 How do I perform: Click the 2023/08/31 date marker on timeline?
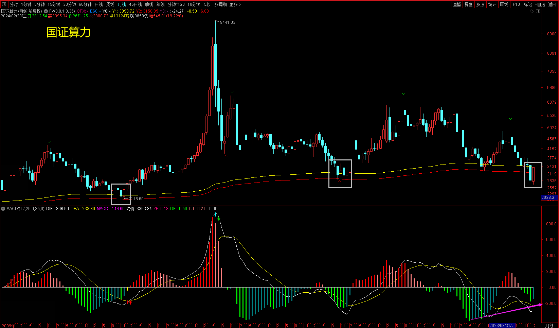point(502,326)
